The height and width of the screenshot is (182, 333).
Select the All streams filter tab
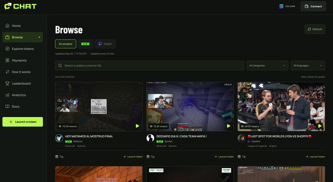click(x=65, y=44)
